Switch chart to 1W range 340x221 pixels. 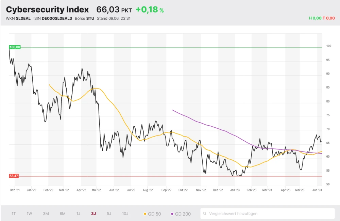(30, 214)
